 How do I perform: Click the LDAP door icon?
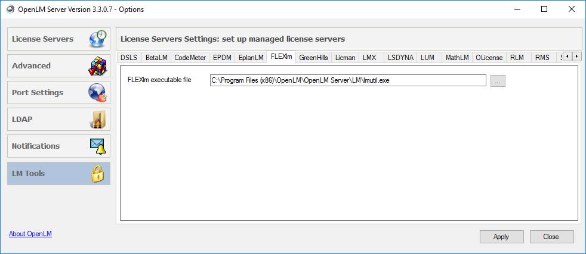point(98,120)
